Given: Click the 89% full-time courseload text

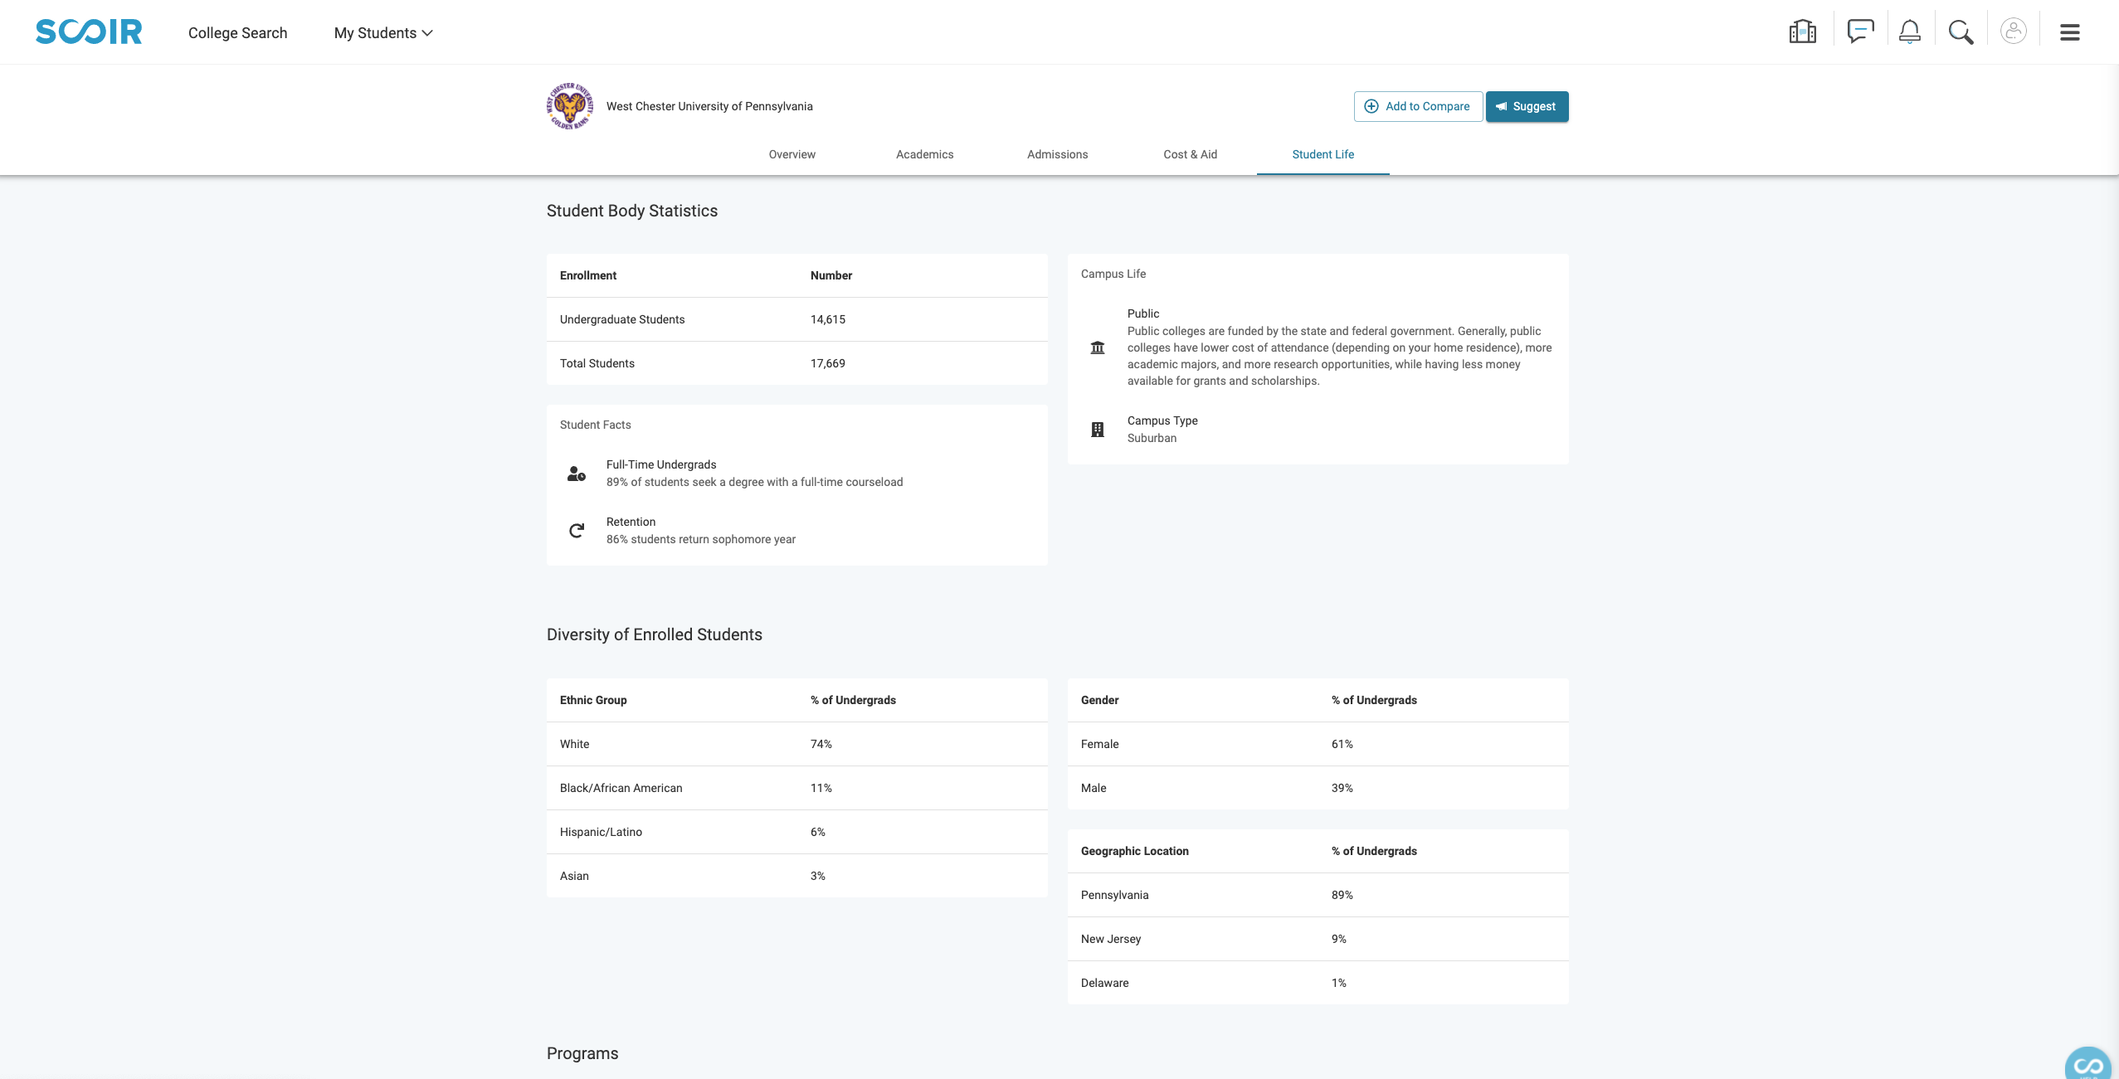Looking at the screenshot, I should pos(755,482).
